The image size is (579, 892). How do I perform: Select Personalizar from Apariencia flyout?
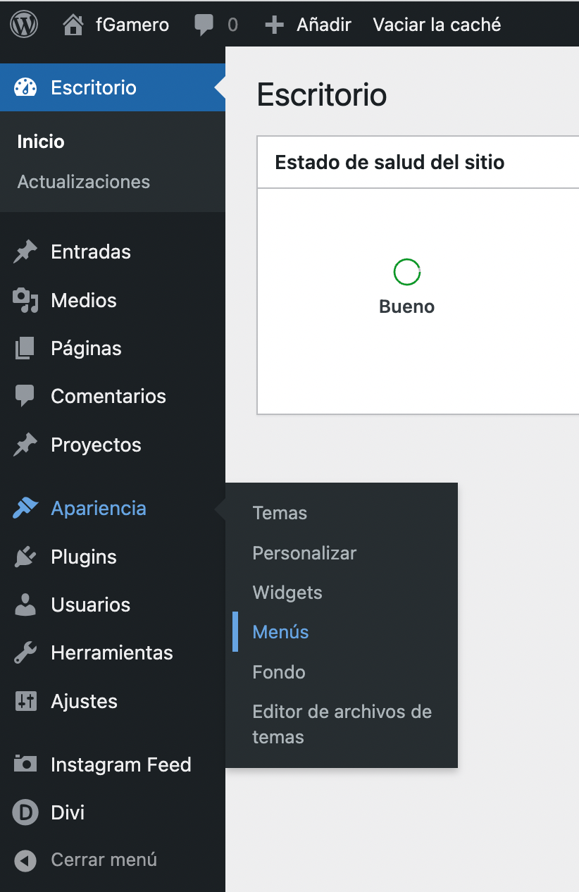pos(304,553)
